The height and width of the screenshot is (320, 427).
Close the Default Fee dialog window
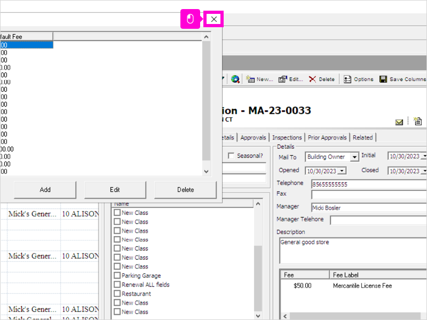[x=214, y=19]
